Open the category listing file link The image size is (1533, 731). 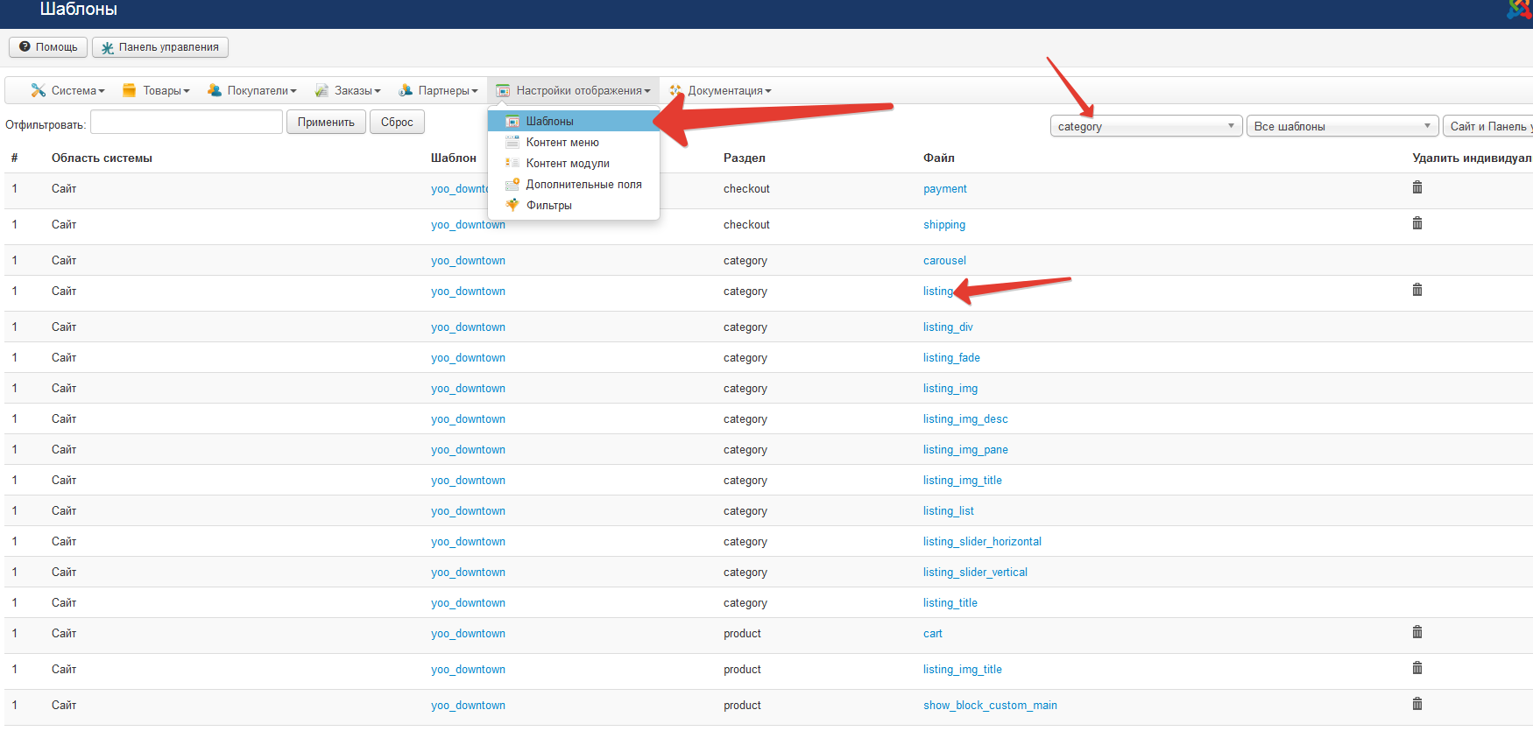pos(938,292)
